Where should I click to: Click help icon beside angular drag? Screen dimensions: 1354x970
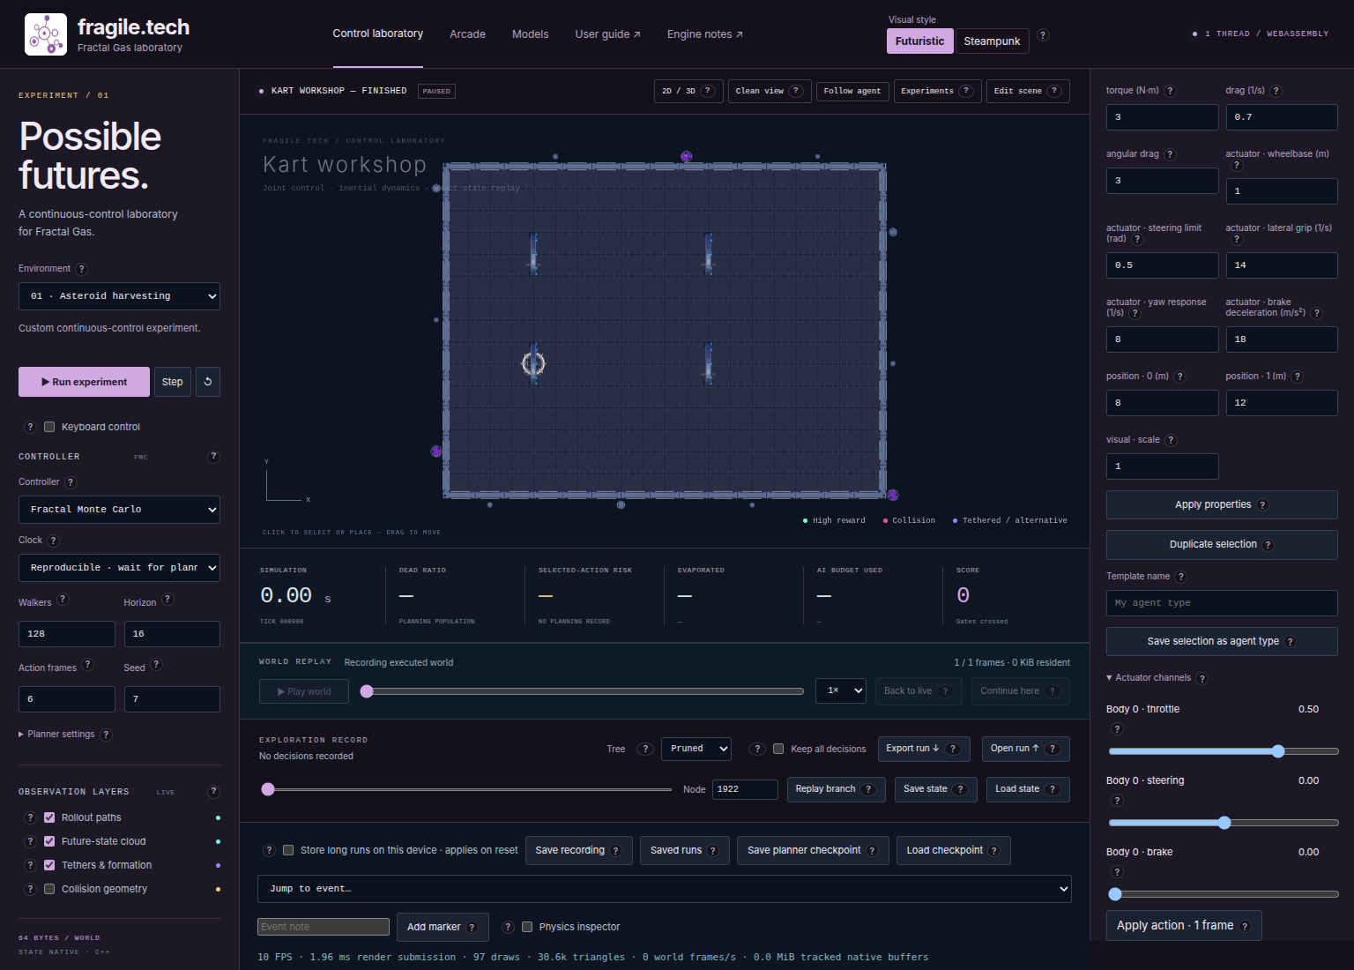[x=1171, y=154]
